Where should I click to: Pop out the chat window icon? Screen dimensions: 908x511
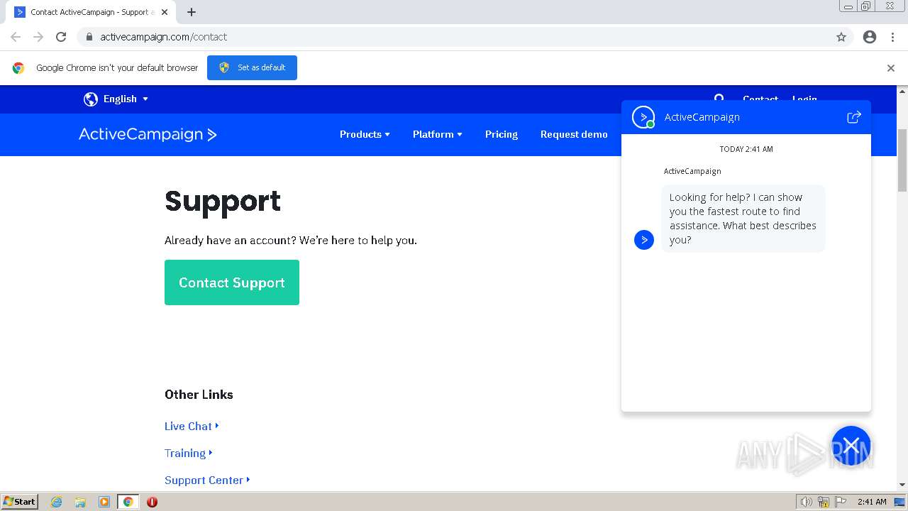(854, 117)
